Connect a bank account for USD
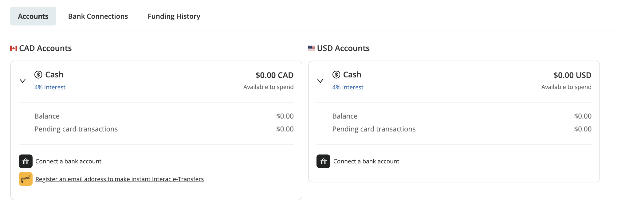Screen dimensions: 617x215 (366, 161)
